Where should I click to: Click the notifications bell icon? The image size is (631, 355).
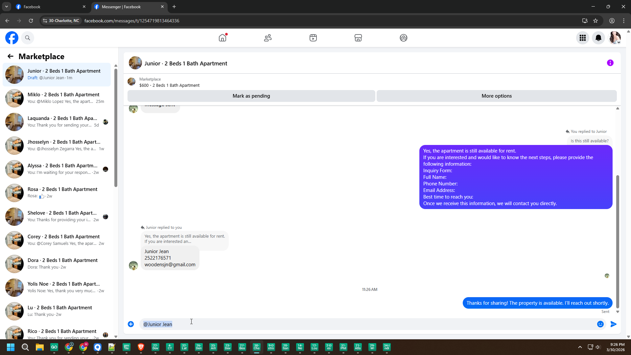pos(598,38)
